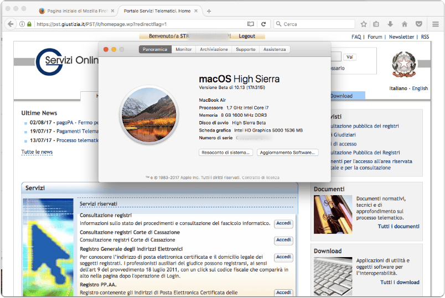Show site identity info icon
Screen dimensions: 445x298
coord(22,24)
